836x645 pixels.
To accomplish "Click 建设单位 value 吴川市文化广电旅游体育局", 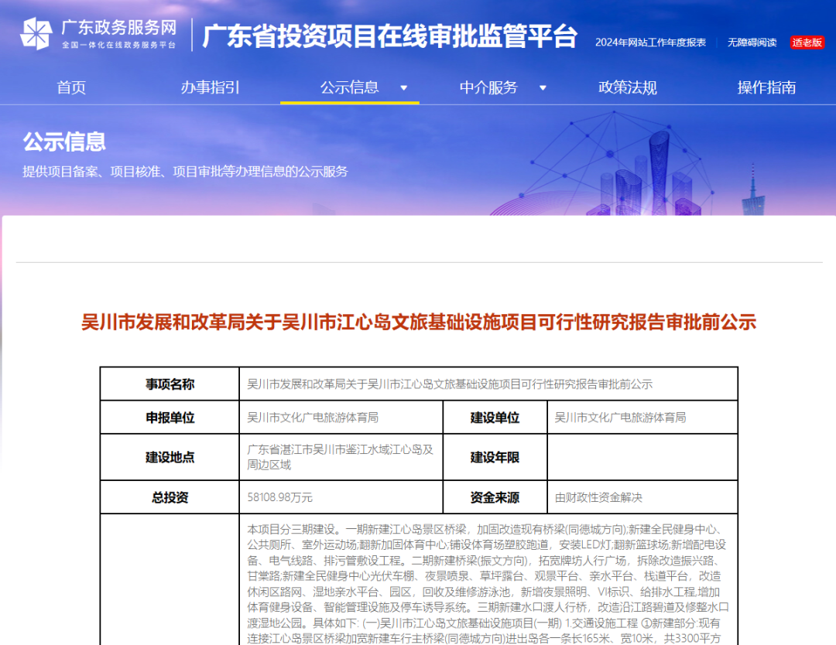I will click(620, 418).
